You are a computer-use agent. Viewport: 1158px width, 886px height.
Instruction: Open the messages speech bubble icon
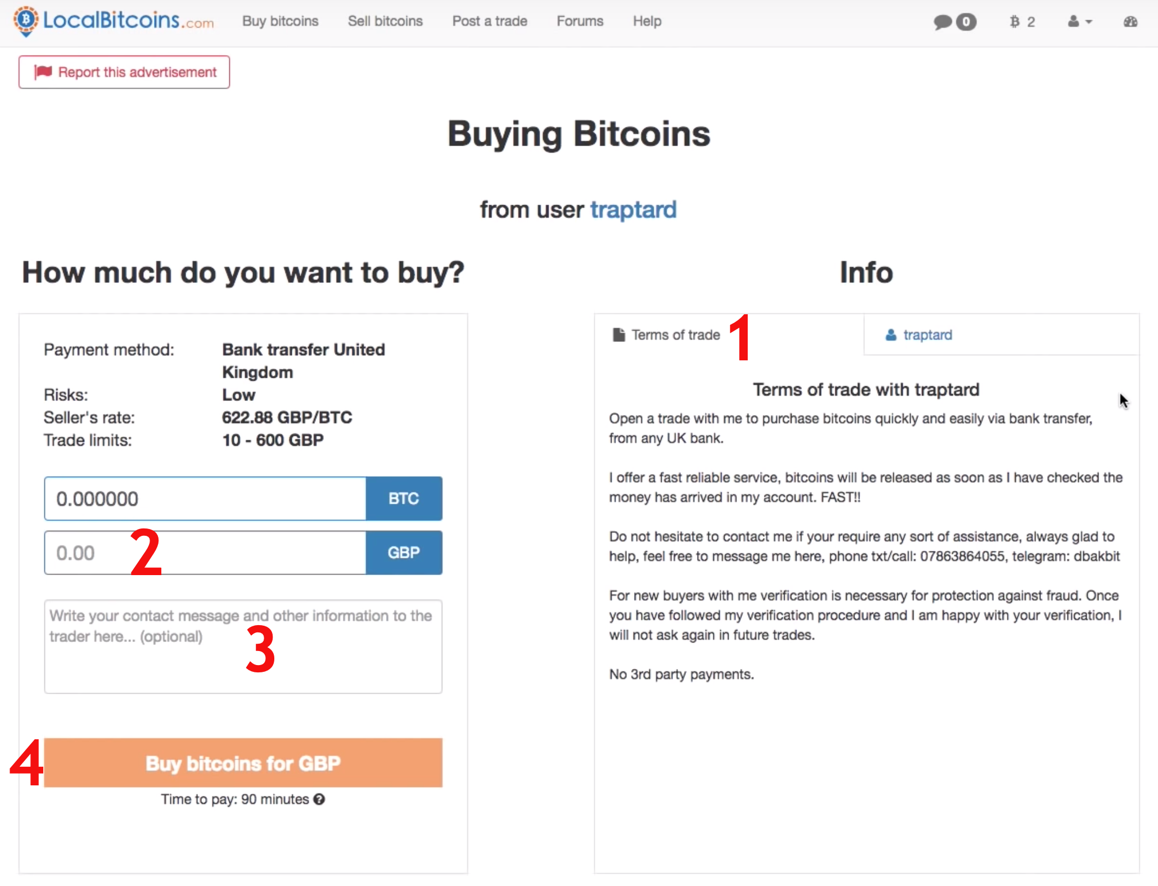943,22
